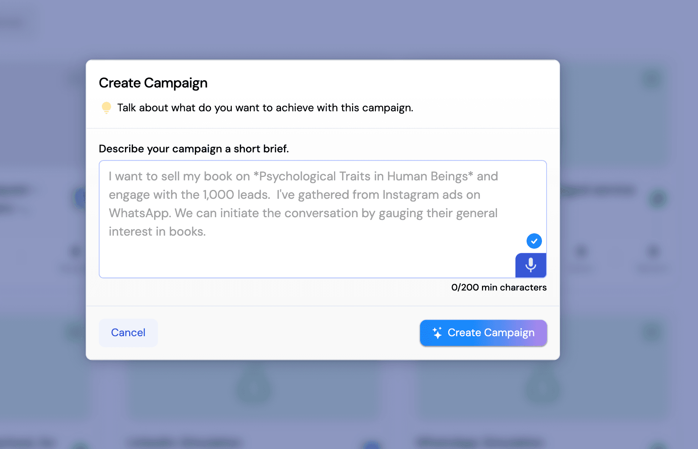Dismiss the dialog via Cancel
698x449 pixels.
[x=128, y=332]
